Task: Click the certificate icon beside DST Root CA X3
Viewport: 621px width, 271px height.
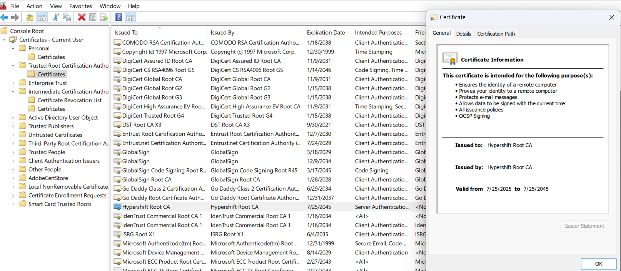Action: coord(117,125)
